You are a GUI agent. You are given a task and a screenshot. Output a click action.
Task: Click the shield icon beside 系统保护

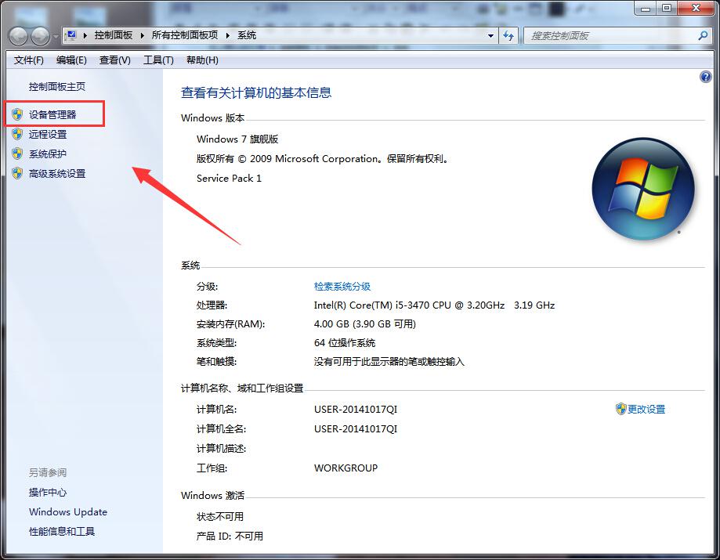[x=17, y=154]
